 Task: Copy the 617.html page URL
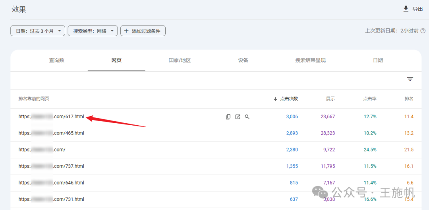point(228,117)
